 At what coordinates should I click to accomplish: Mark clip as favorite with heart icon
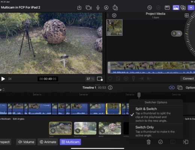tap(110, 79)
